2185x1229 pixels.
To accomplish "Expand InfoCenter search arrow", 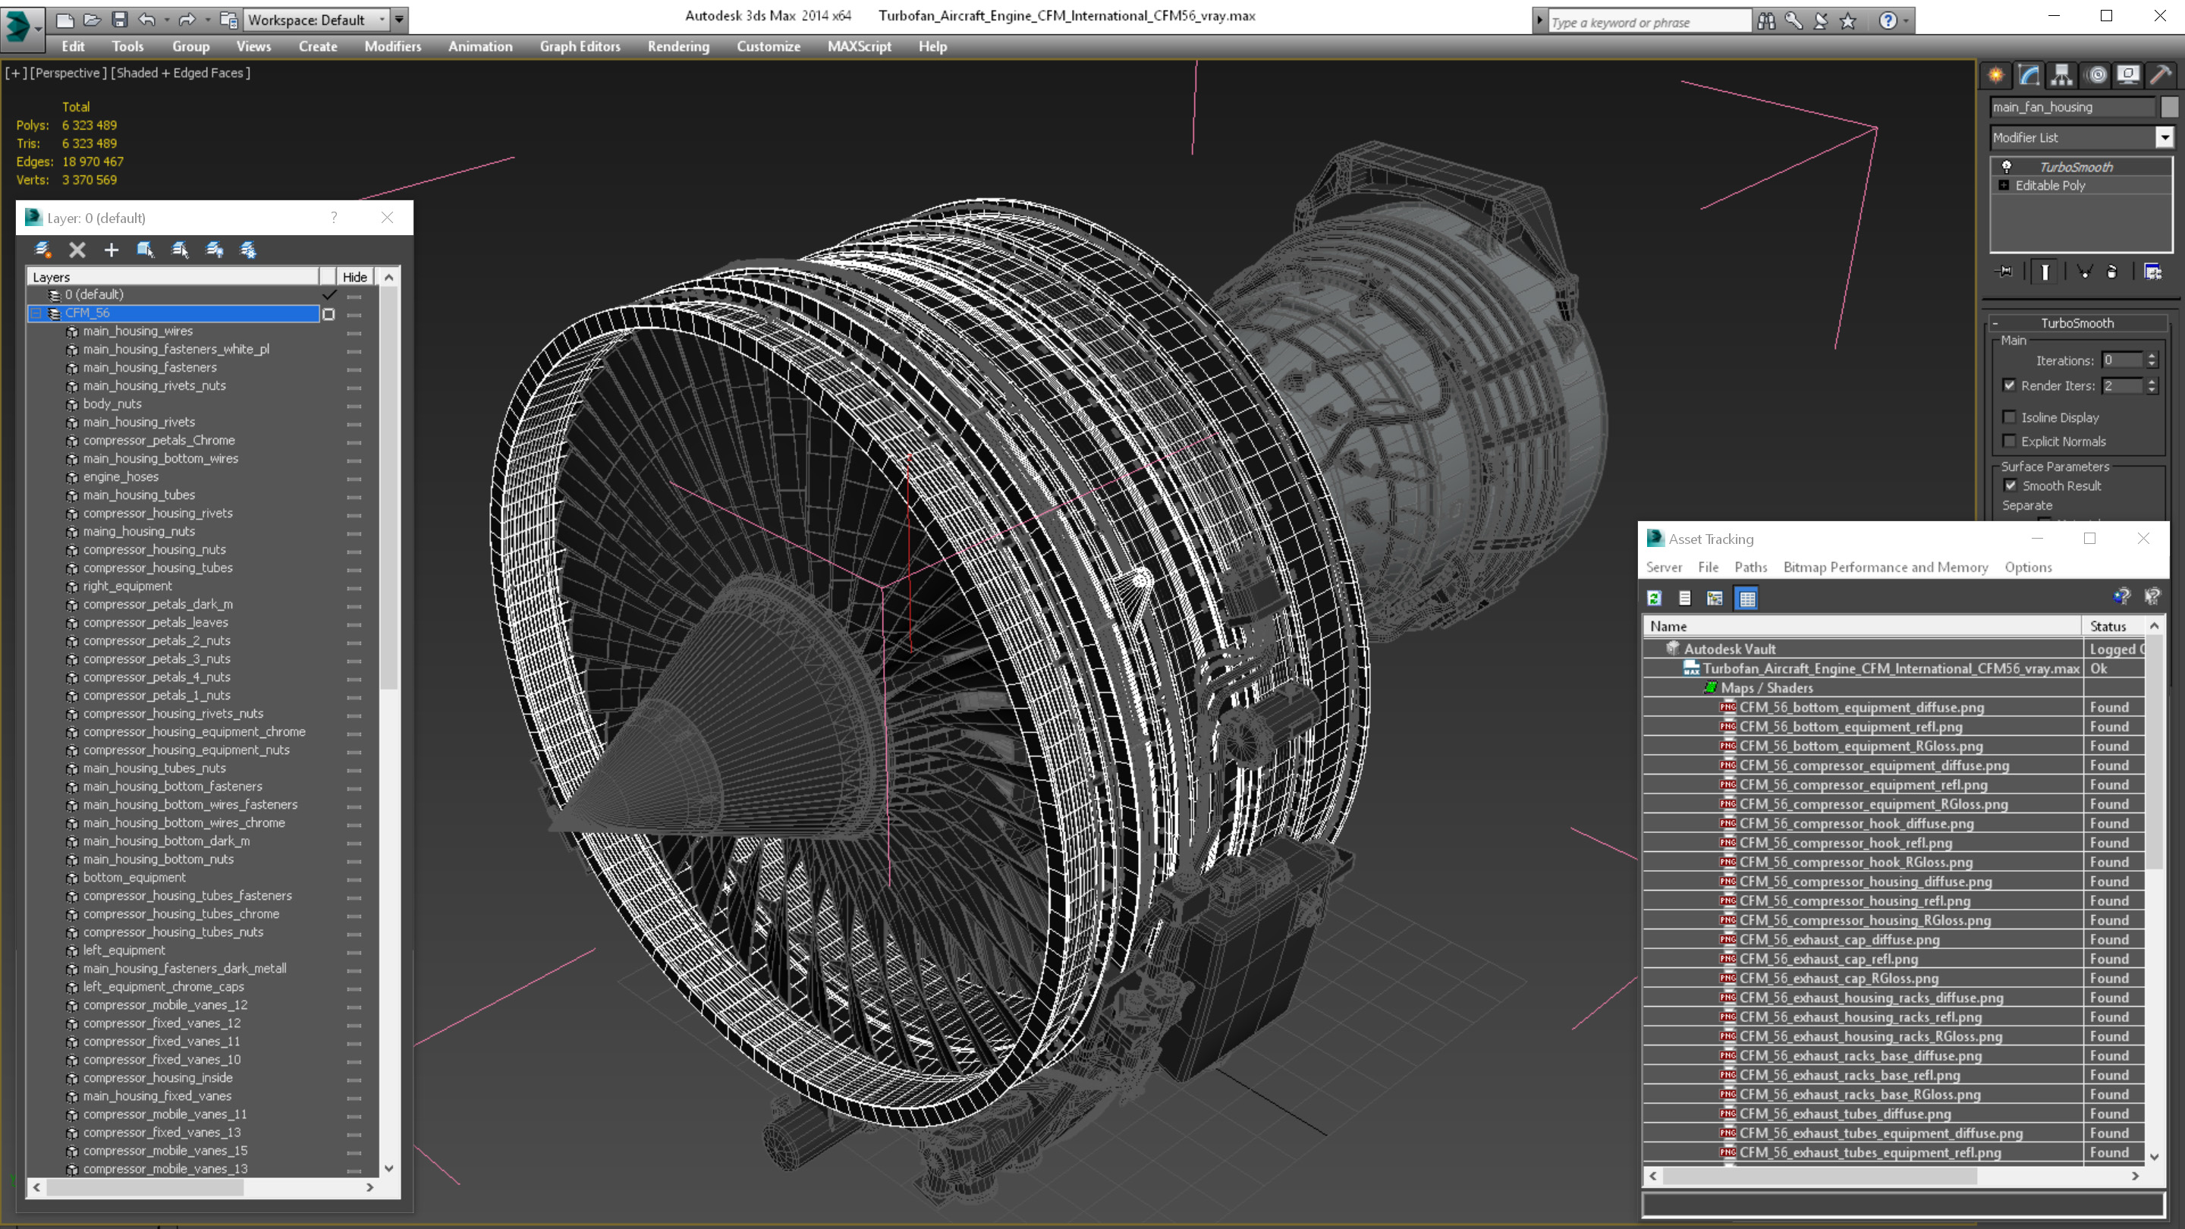I will [1539, 21].
